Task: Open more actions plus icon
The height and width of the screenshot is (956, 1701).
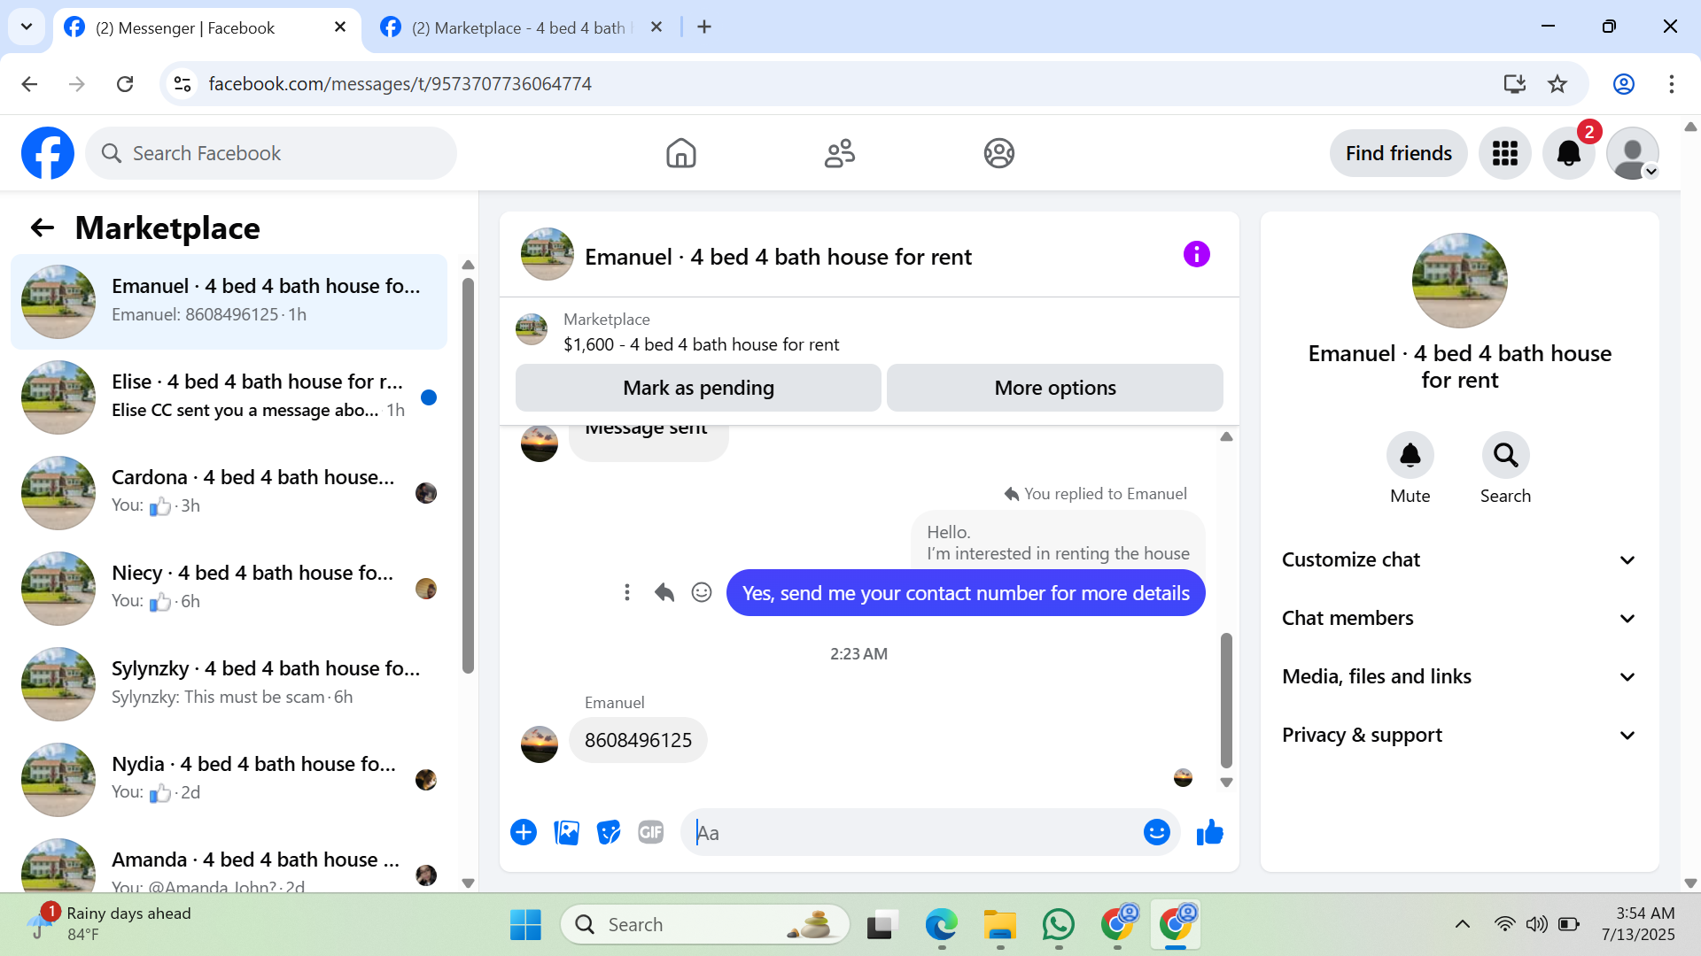Action: point(524,833)
